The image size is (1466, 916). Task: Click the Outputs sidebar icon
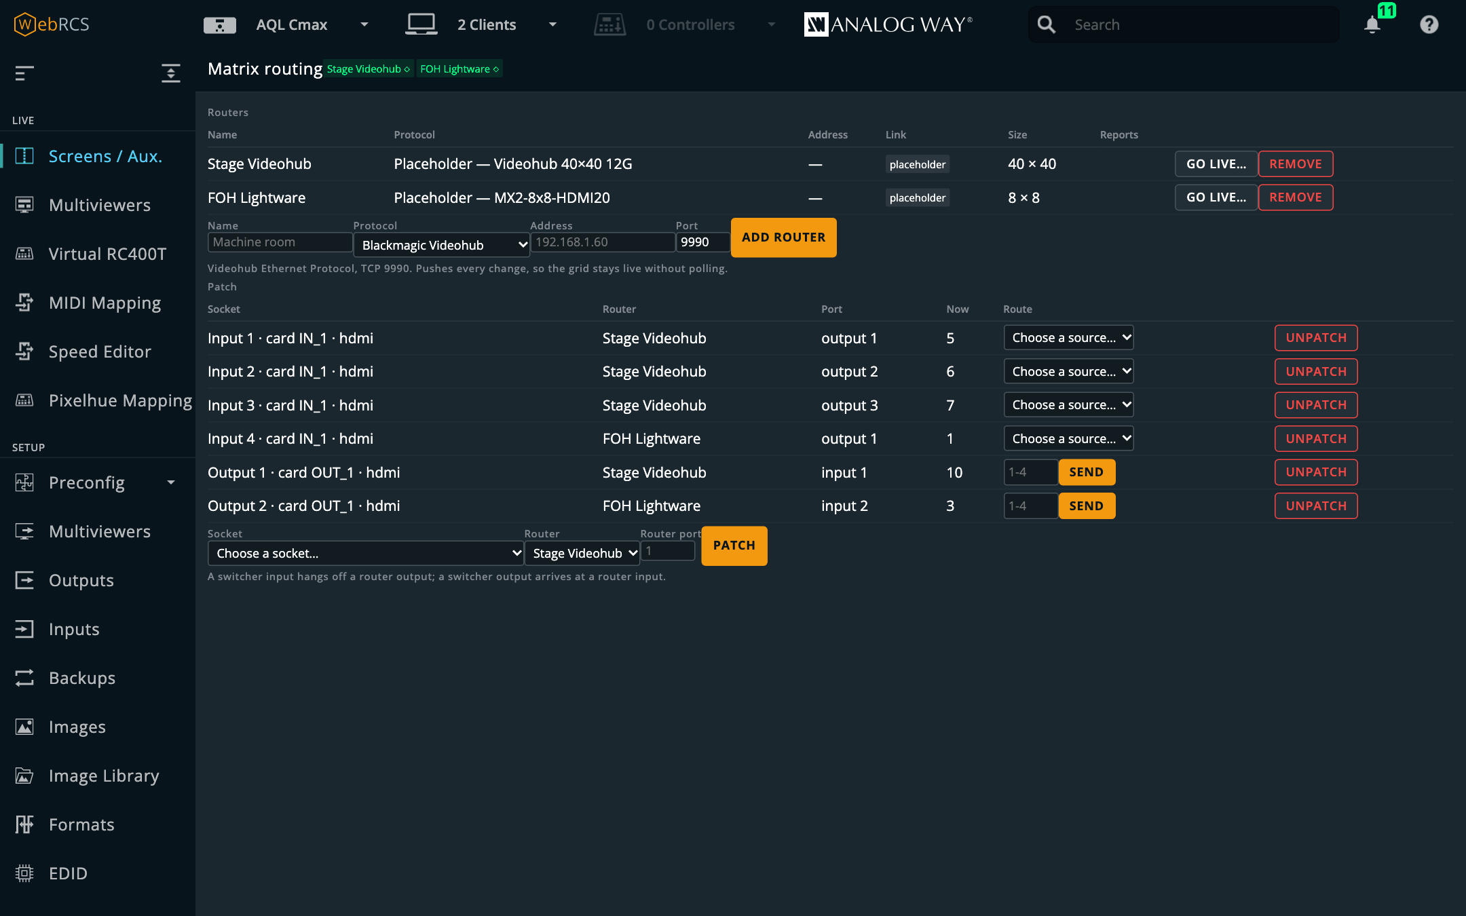click(24, 580)
